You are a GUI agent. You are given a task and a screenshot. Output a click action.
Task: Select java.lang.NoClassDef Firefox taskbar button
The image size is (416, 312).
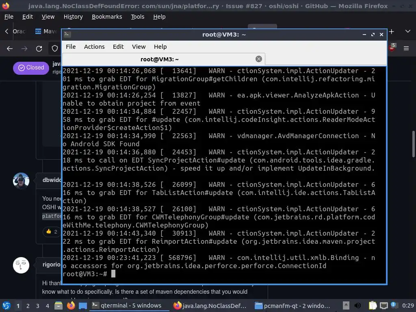pyautogui.click(x=210, y=305)
